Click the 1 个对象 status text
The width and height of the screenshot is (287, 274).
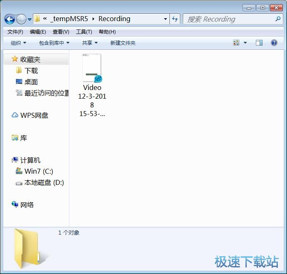[x=69, y=233]
